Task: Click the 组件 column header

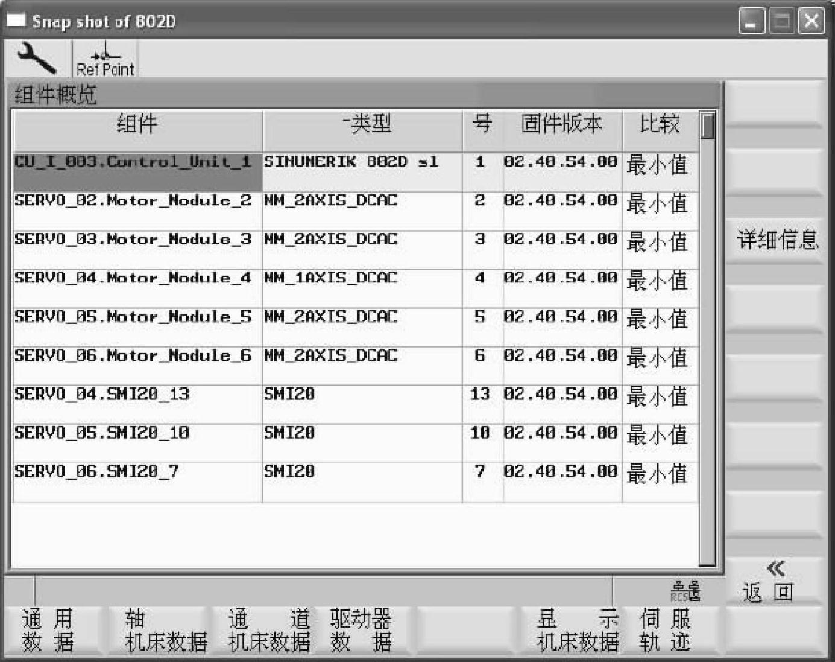Action: coord(137,131)
